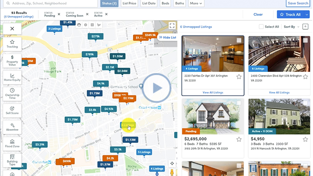The width and height of the screenshot is (313, 176).
Task: Play the video overlay
Action: tap(157, 88)
